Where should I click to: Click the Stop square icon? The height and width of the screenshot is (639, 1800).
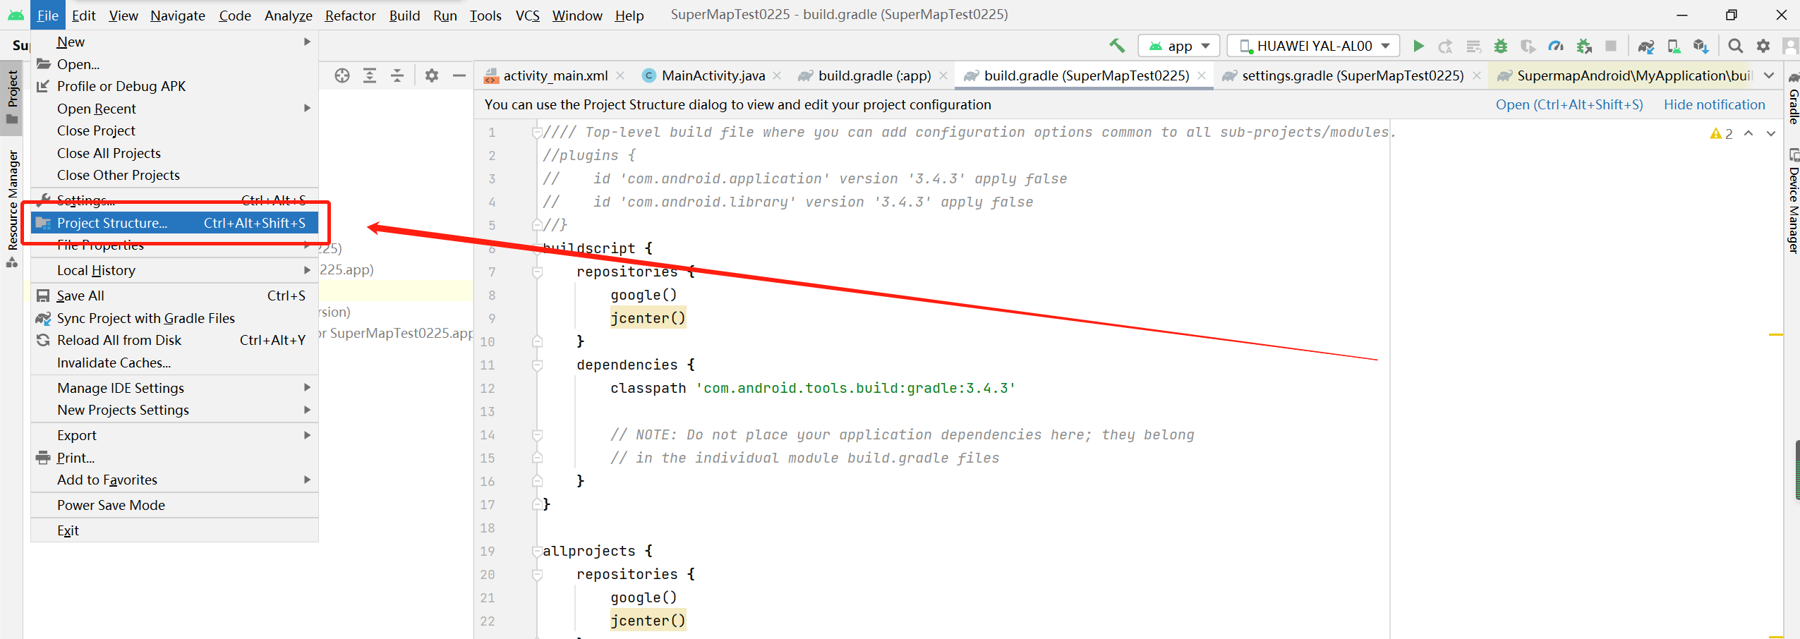coord(1611,46)
